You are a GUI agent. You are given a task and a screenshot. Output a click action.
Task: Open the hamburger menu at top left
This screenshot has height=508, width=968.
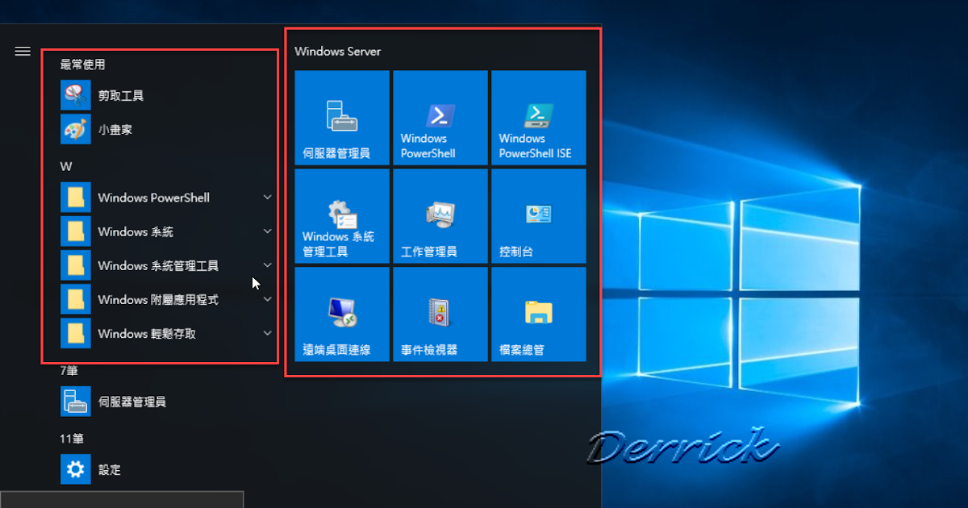[x=23, y=52]
